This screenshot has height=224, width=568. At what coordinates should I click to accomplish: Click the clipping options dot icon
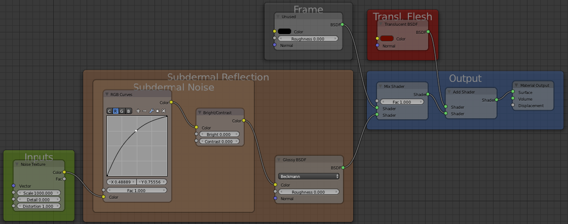pyautogui.click(x=157, y=111)
